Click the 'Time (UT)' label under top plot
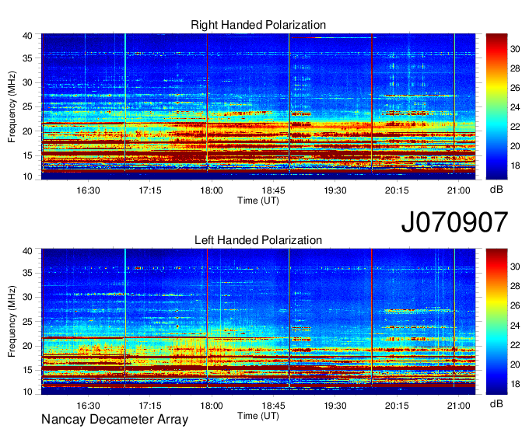Image resolution: width=529 pixels, height=429 pixels. click(x=258, y=201)
